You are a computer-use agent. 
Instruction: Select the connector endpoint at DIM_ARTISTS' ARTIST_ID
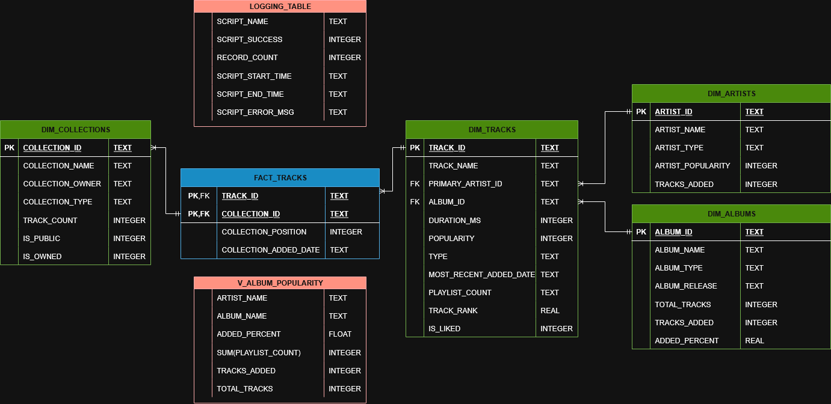[628, 111]
